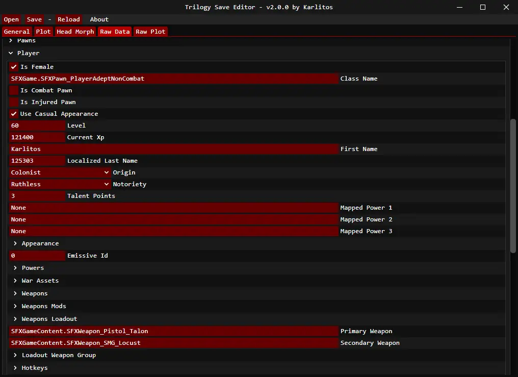Expand the Weapons Loadout node

coord(15,319)
